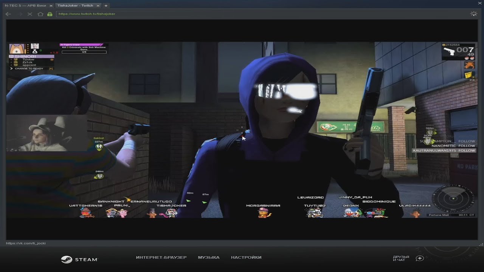Viewport: 484px width, 272px height.
Task: Click the money bag icon in HUD
Action: [35, 51]
